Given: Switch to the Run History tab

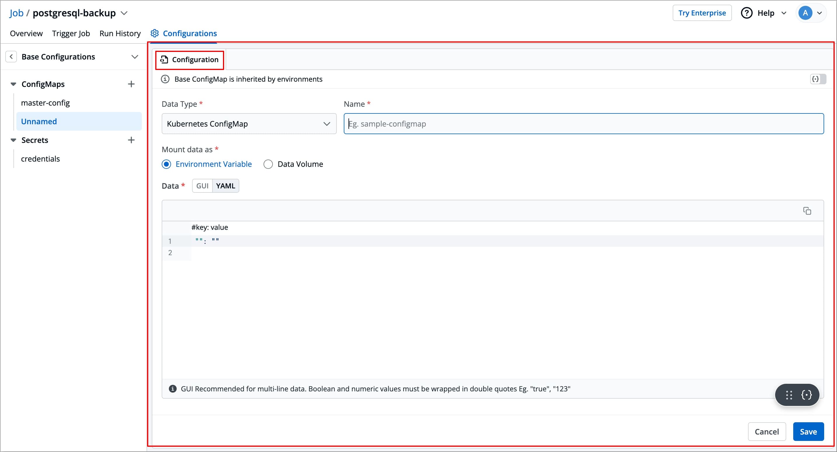Looking at the screenshot, I should (x=120, y=33).
